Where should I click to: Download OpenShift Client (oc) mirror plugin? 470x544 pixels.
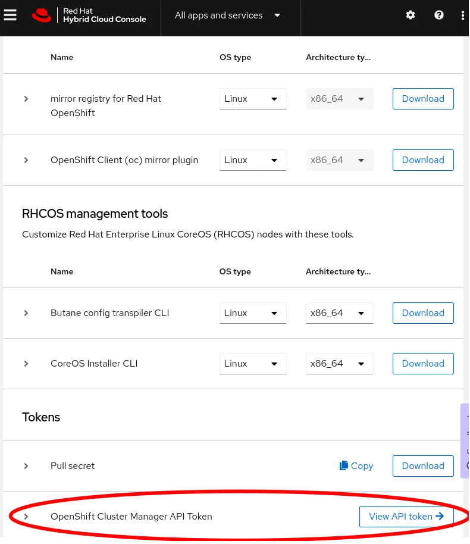(423, 160)
